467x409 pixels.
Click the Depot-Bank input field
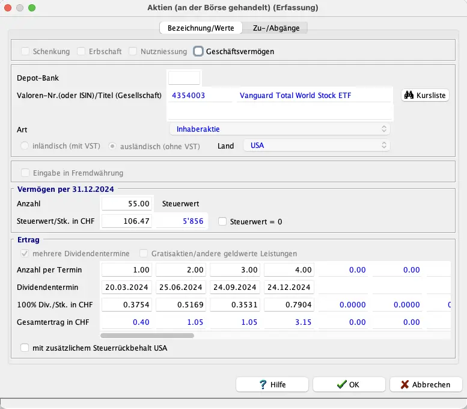pyautogui.click(x=184, y=78)
